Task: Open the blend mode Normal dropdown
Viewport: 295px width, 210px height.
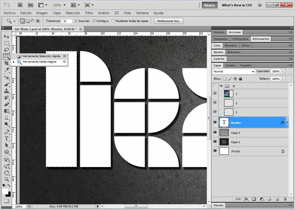Action: pyautogui.click(x=234, y=72)
